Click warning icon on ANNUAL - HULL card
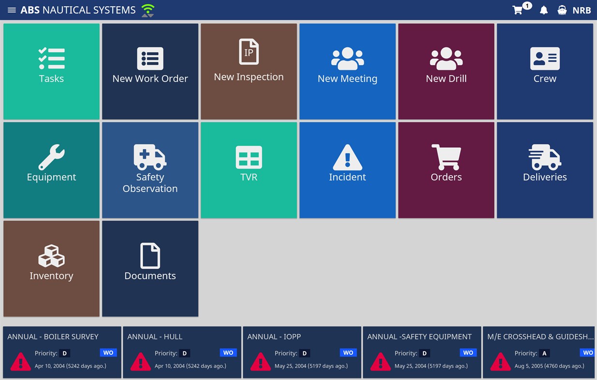Image resolution: width=597 pixels, height=380 pixels. coord(140,361)
